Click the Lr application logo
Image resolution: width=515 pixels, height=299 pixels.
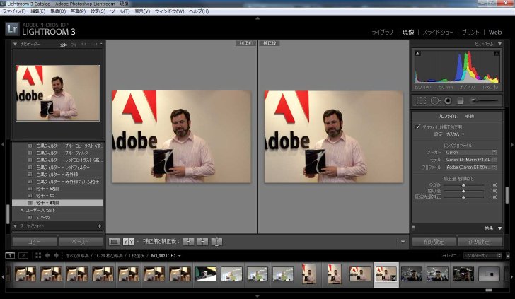[x=13, y=29]
